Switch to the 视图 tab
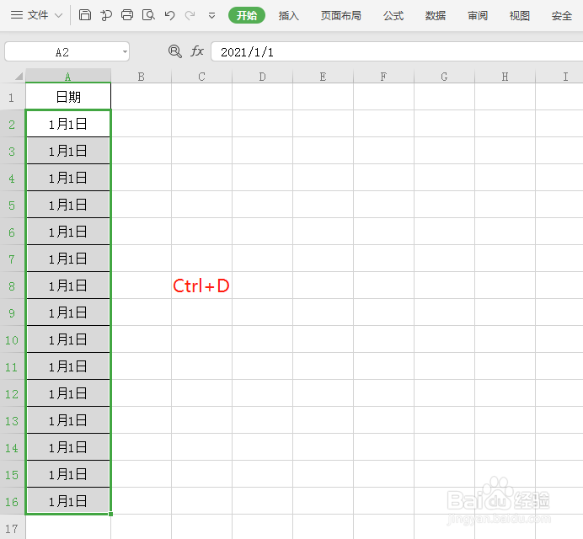Viewport: 583px width, 539px height. coord(520,16)
